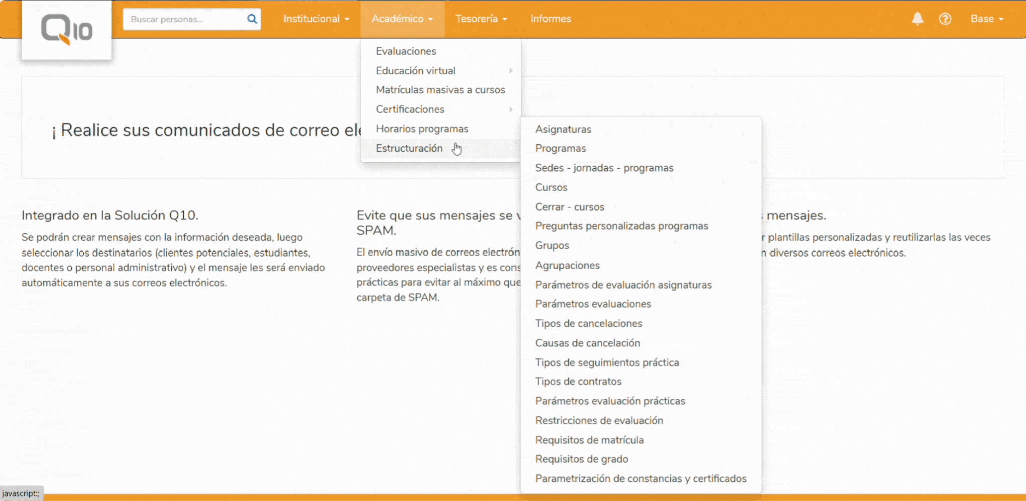Select Evaluaciones from Académico menu
This screenshot has width=1026, height=501.
[x=406, y=51]
